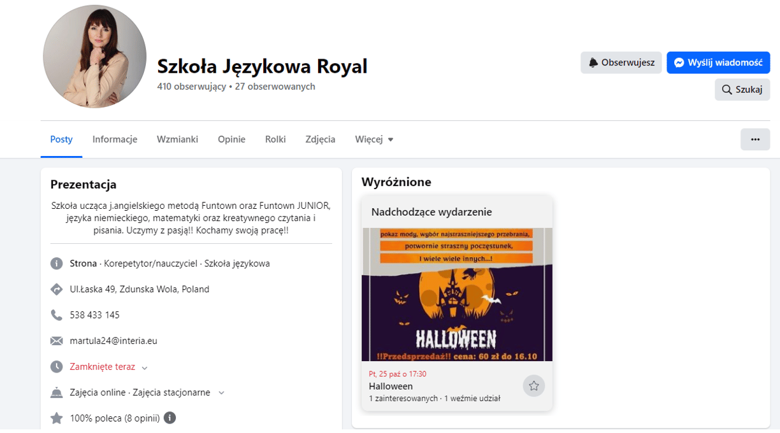Viewport: 780px width, 433px height.
Task: Click the Szukaj search button
Action: tap(742, 89)
